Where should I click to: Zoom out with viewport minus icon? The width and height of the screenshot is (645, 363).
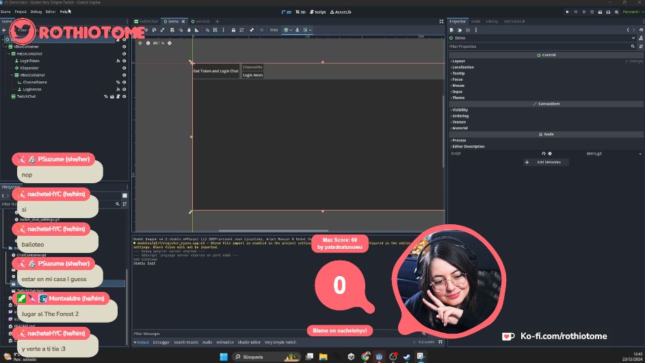[x=148, y=43]
